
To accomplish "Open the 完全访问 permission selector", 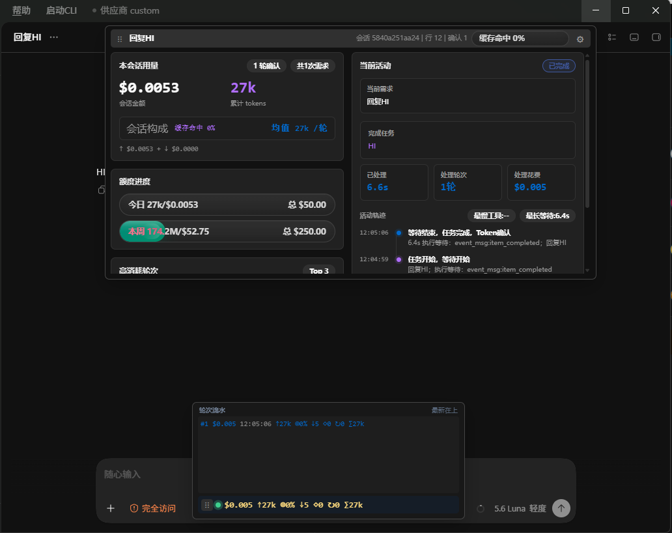I will [x=153, y=508].
